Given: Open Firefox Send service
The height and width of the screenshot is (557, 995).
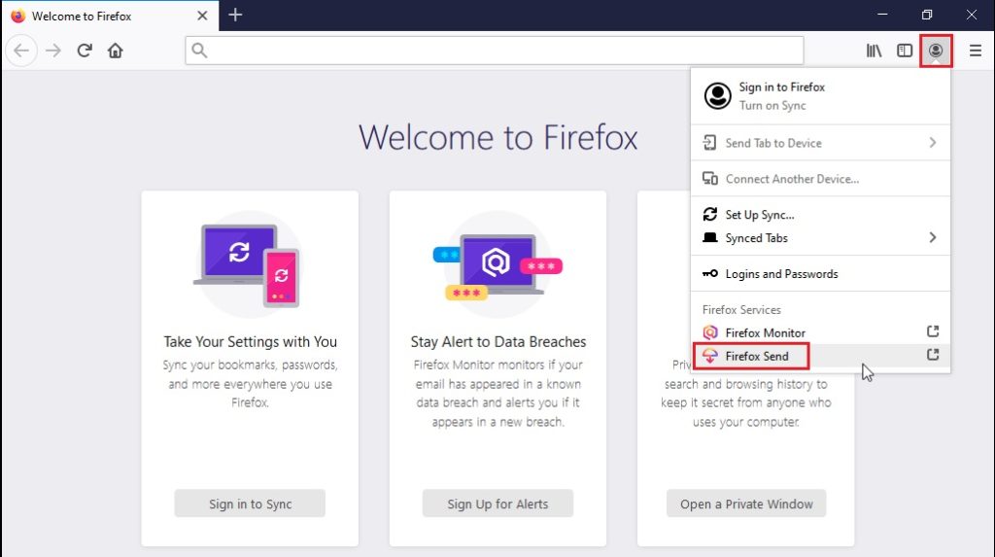Looking at the screenshot, I should [x=820, y=356].
